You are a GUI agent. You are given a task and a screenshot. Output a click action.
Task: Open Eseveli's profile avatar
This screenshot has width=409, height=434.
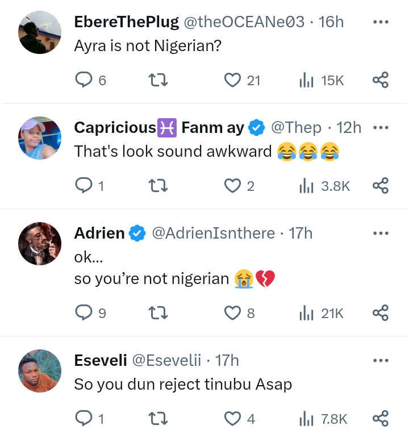40,371
